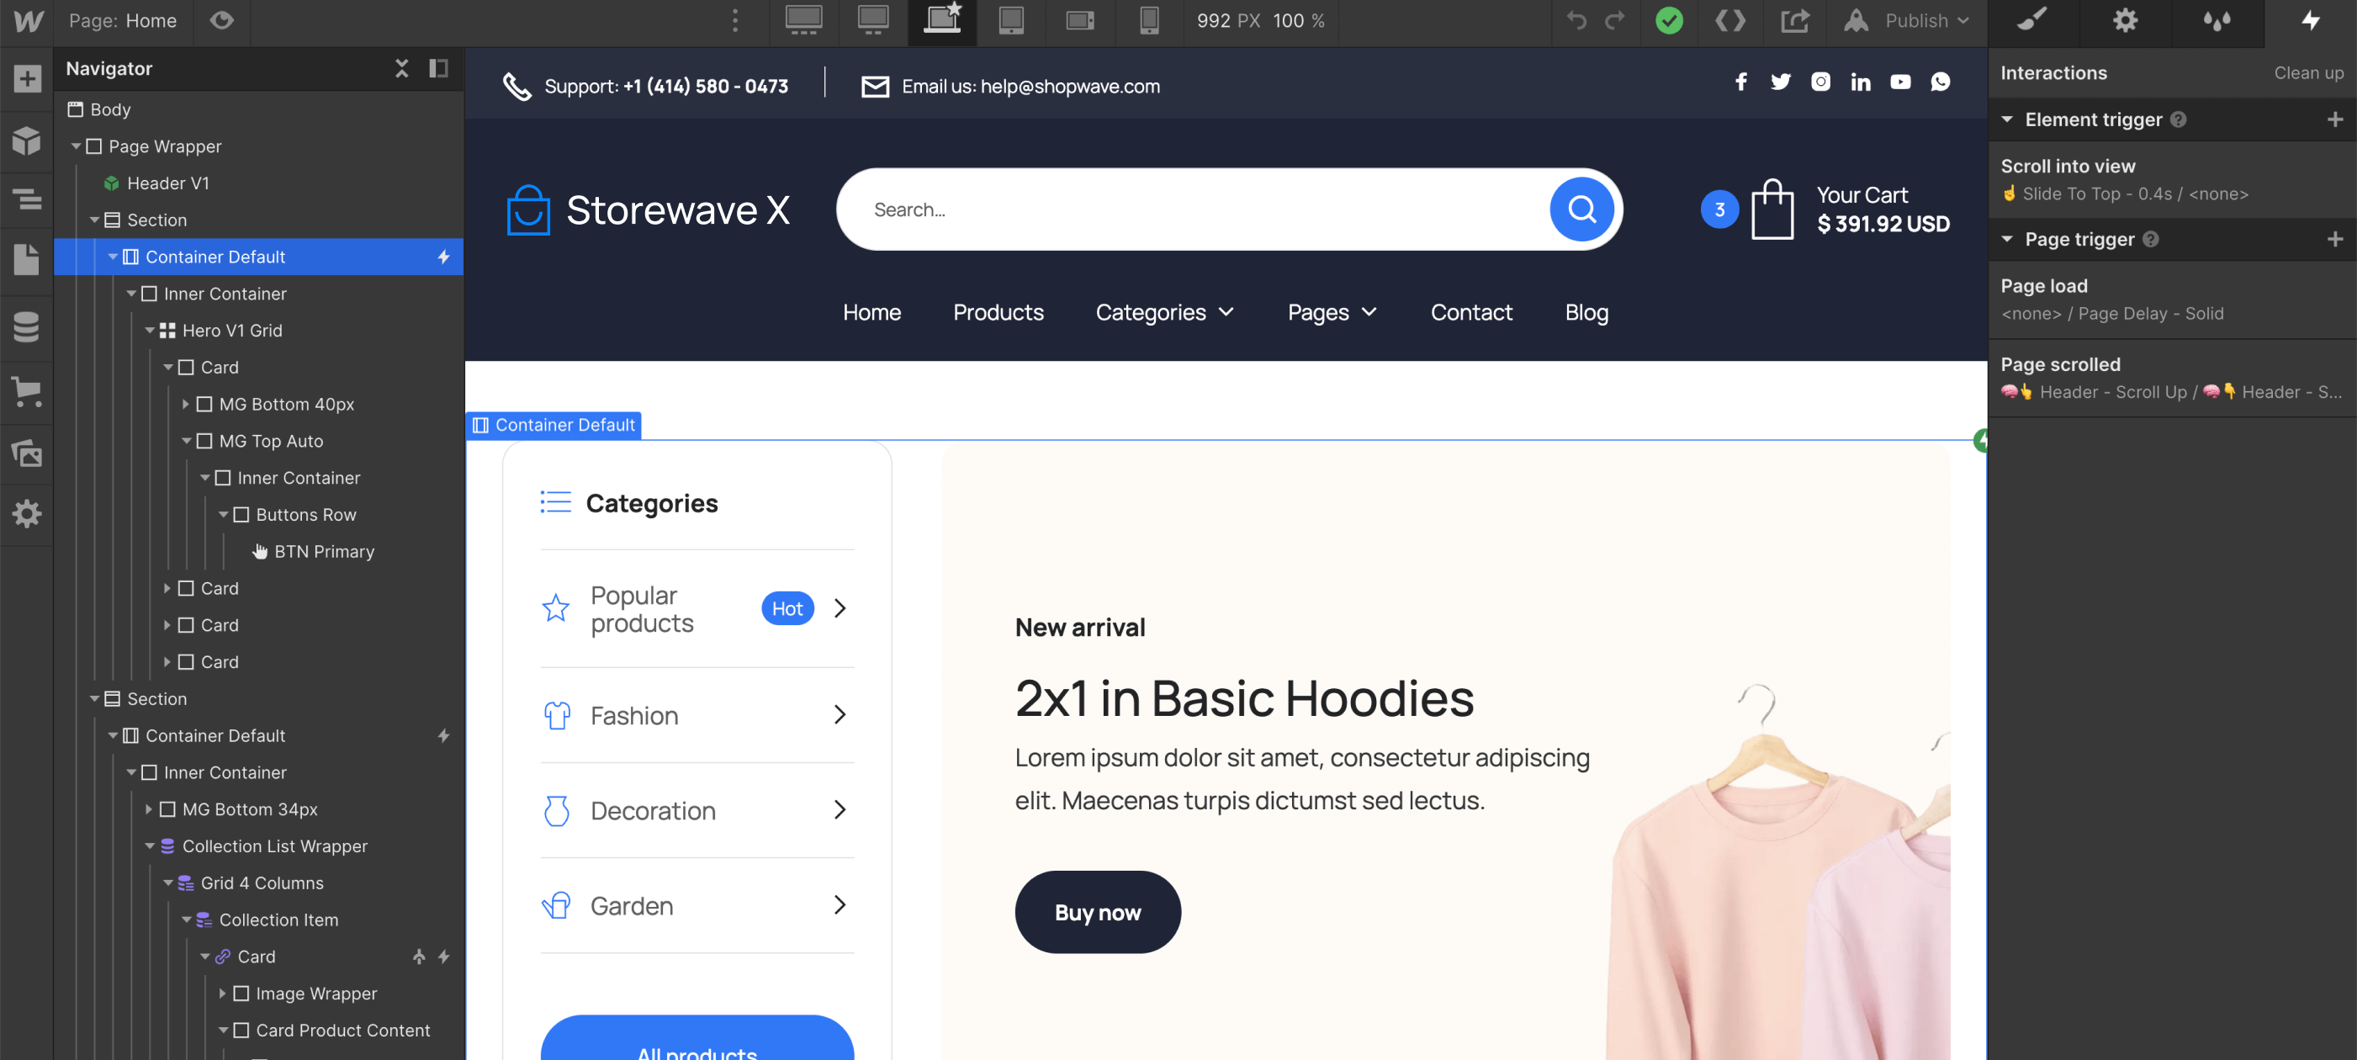Click the Facebook social icon

click(1740, 82)
